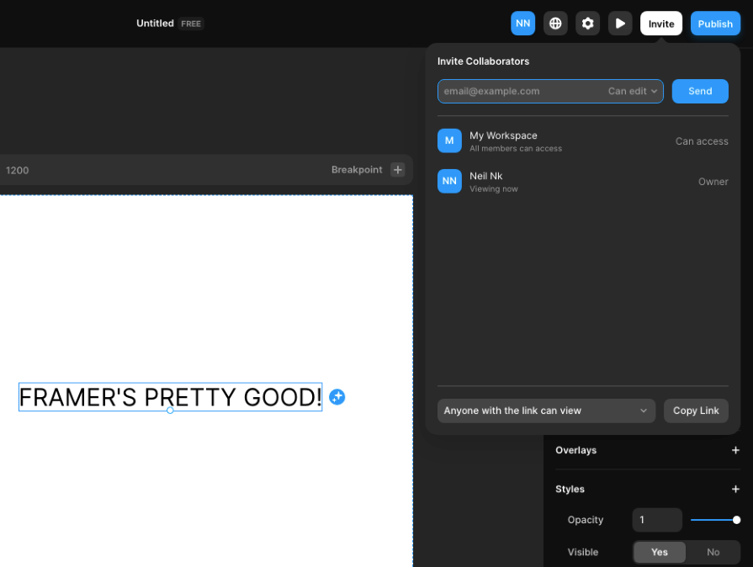753x567 pixels.
Task: Open the Anyone with the link can view dropdown
Action: 545,411
